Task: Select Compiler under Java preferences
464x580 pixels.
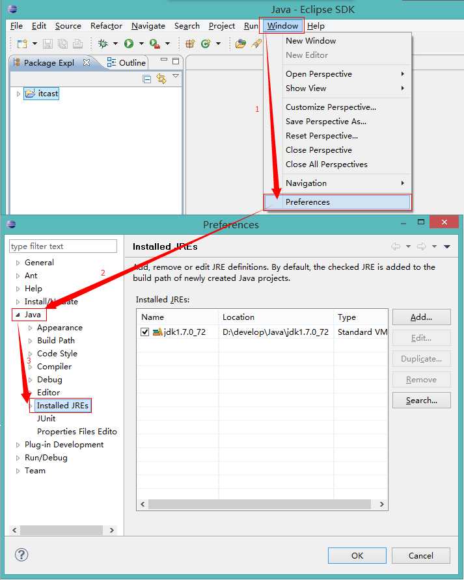Action: click(x=54, y=367)
